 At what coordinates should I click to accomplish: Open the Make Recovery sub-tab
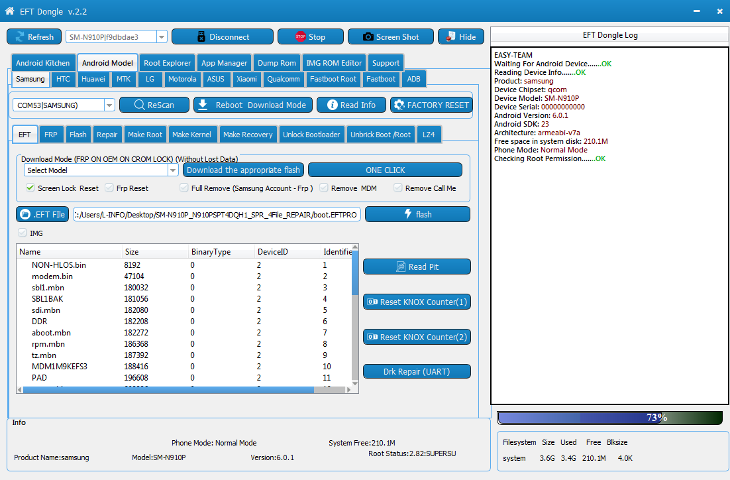coord(248,134)
